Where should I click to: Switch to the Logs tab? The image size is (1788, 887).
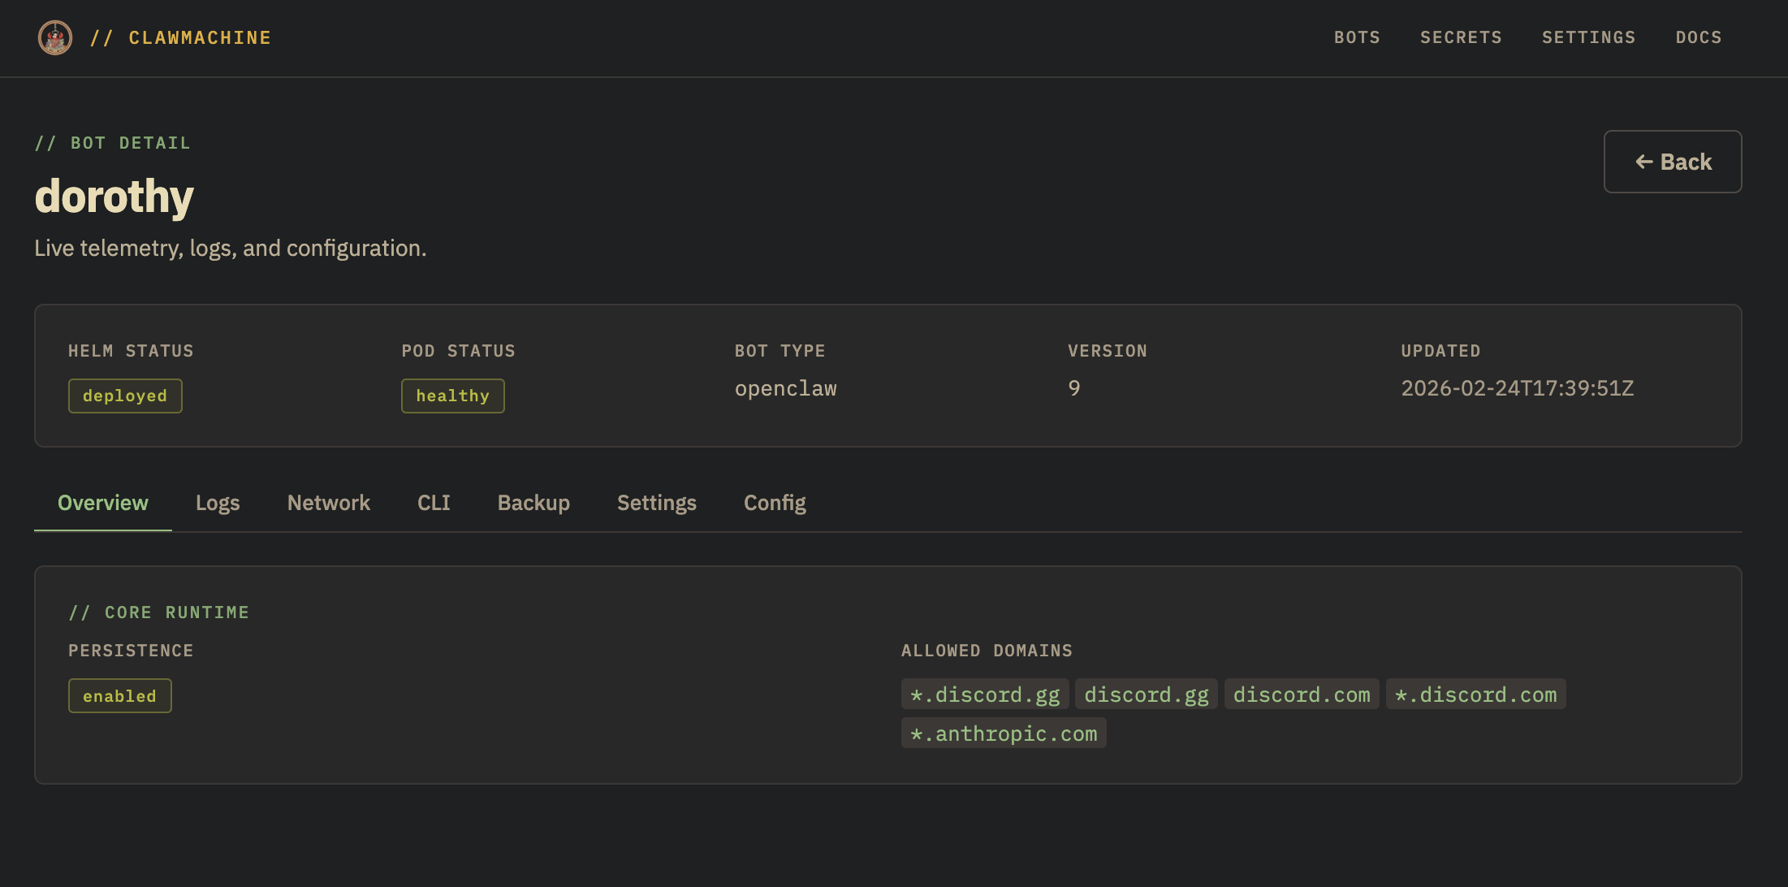pos(217,502)
